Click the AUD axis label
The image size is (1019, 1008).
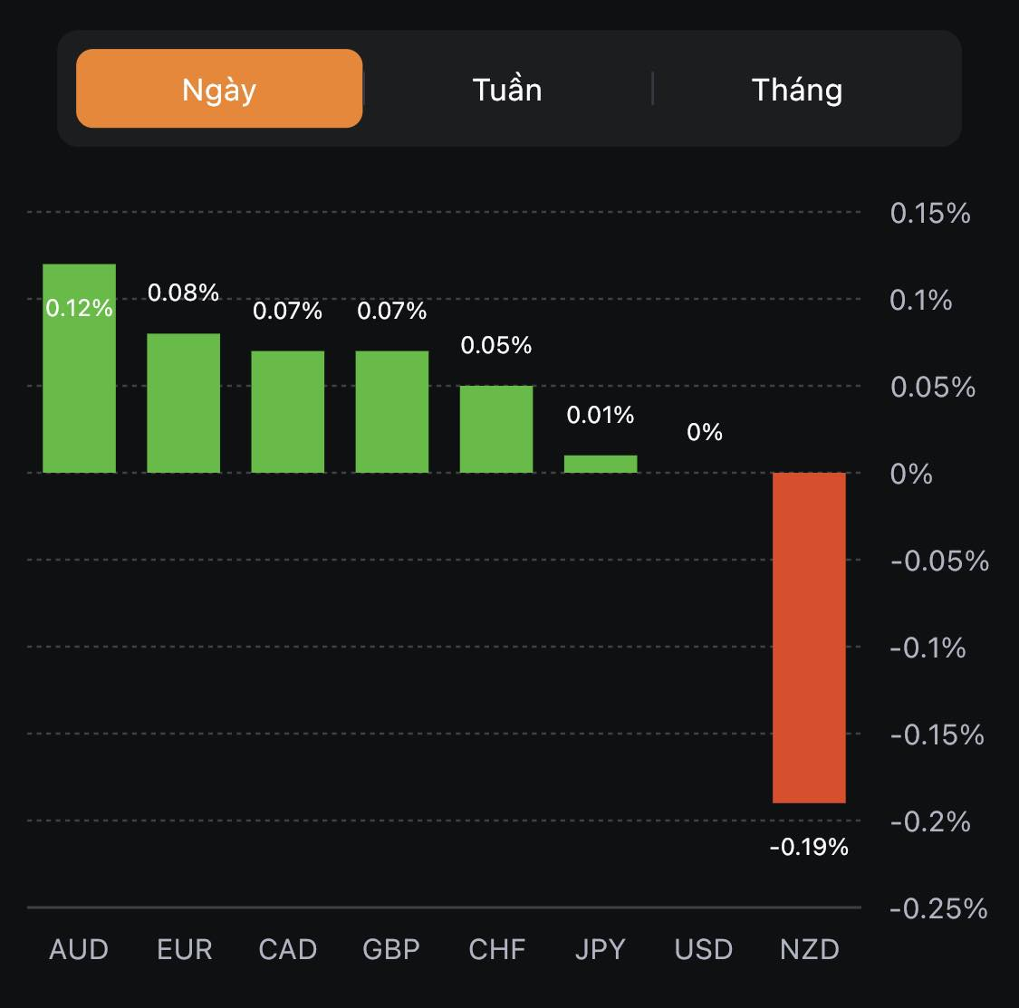(79, 949)
